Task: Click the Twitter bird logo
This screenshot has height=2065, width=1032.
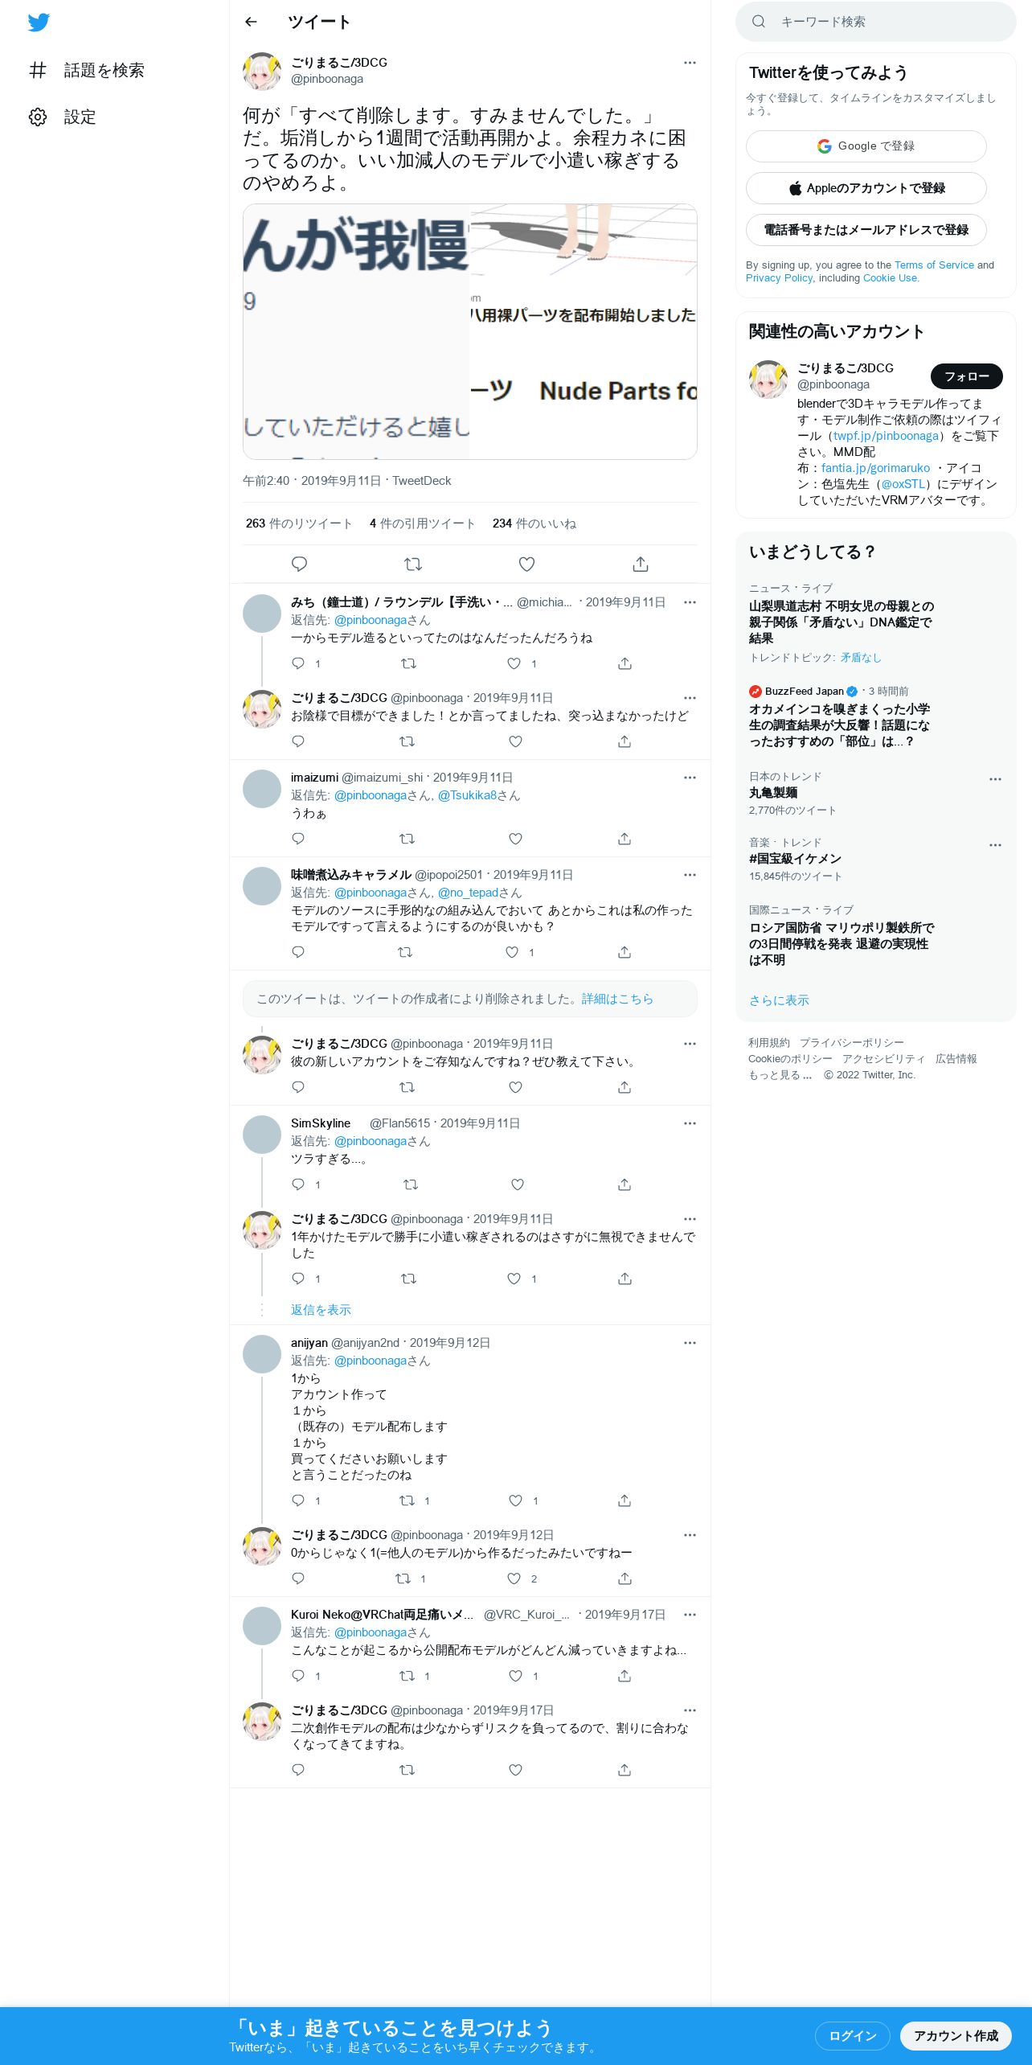Action: [x=39, y=23]
